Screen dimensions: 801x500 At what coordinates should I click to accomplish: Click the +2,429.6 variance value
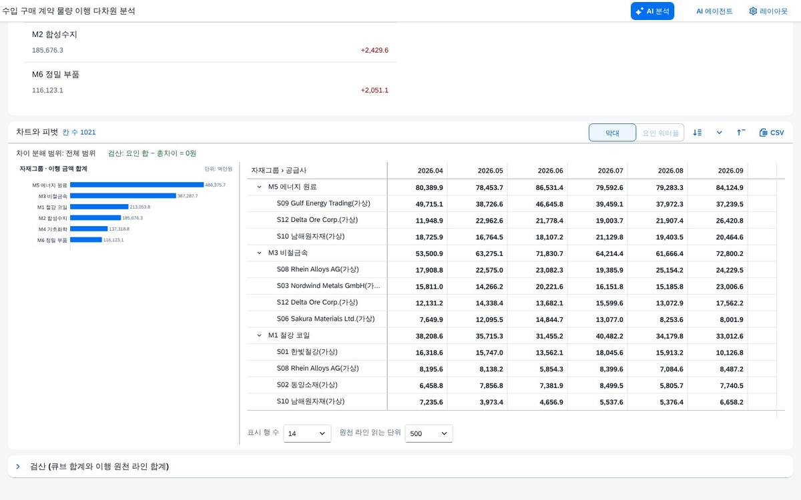click(374, 50)
